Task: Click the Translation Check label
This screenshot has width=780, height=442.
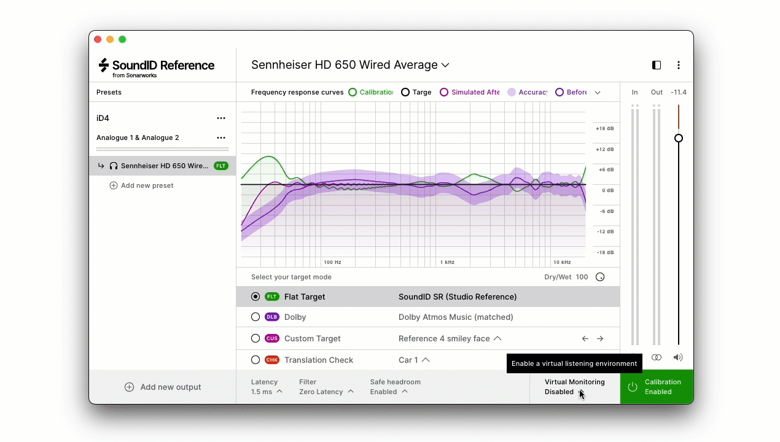Action: (319, 360)
